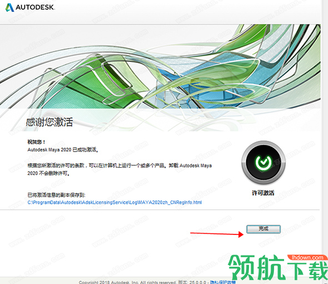Click the 许可激活 label under the icon

point(263,193)
